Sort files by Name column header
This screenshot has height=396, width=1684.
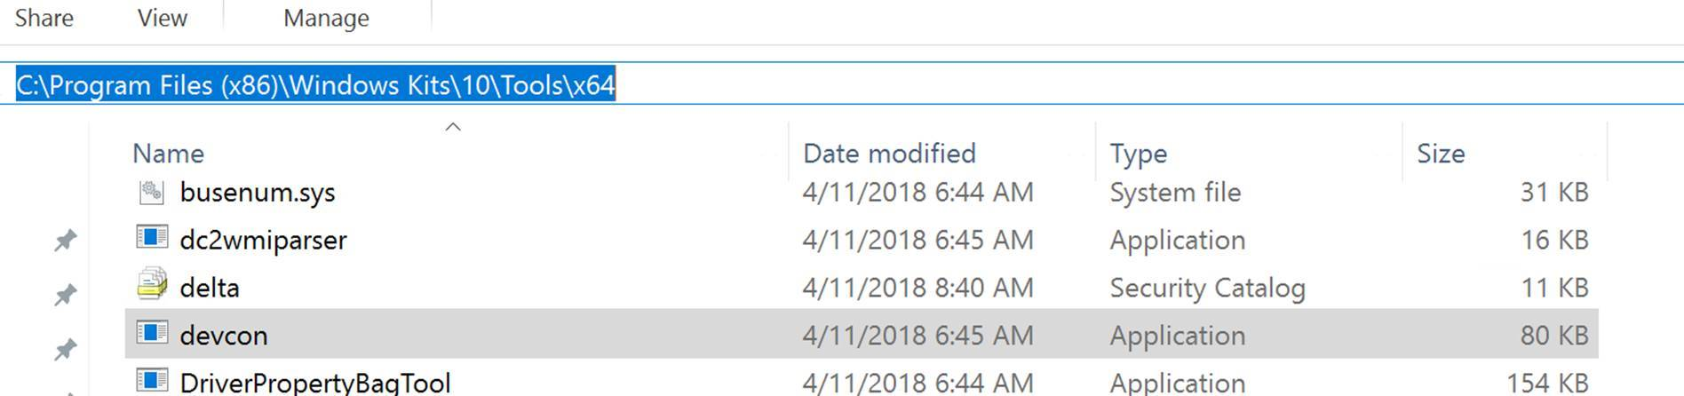coord(169,154)
